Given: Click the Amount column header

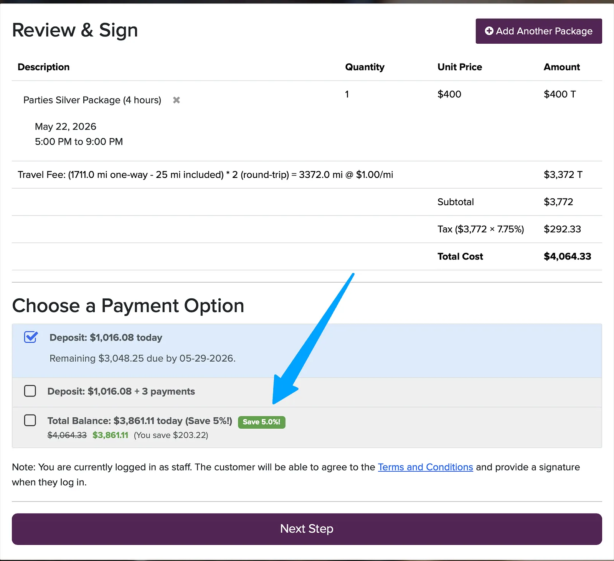Looking at the screenshot, I should pos(562,67).
